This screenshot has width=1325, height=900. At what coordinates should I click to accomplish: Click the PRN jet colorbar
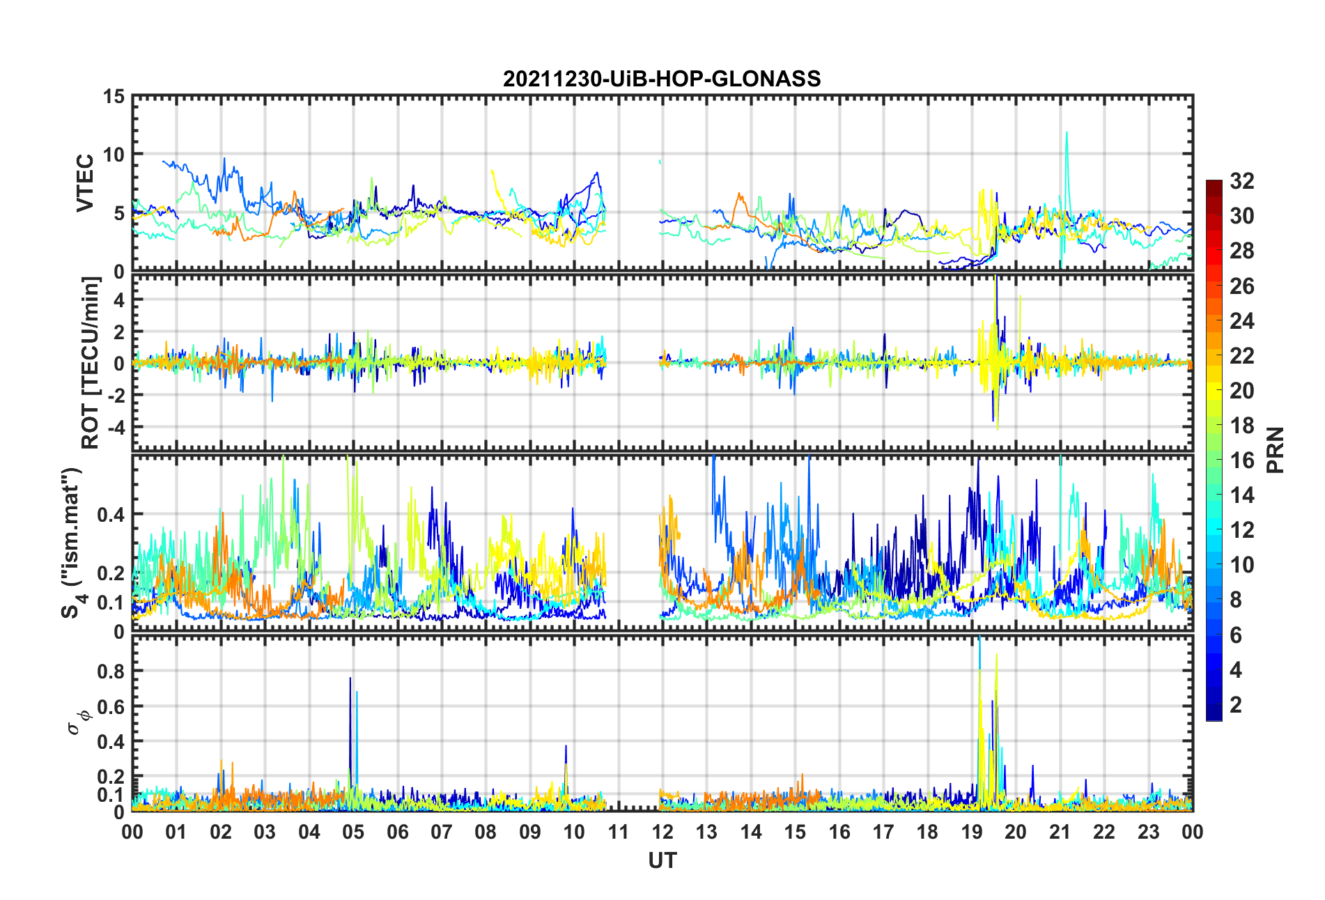click(x=1214, y=450)
